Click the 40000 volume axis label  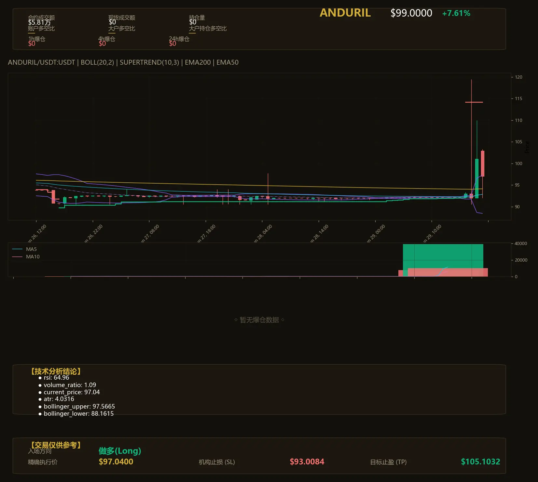point(521,243)
